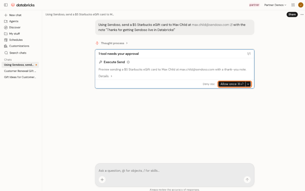Open Schedules page
This screenshot has height=191, width=305.
click(x=13, y=40)
